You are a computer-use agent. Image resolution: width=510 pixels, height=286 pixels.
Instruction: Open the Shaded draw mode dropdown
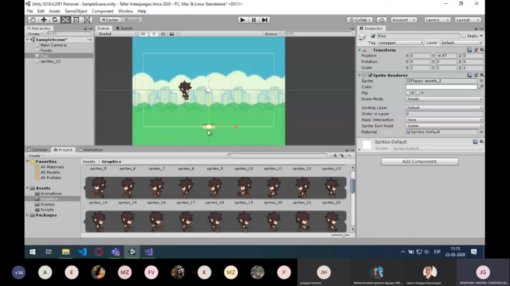pyautogui.click(x=117, y=34)
